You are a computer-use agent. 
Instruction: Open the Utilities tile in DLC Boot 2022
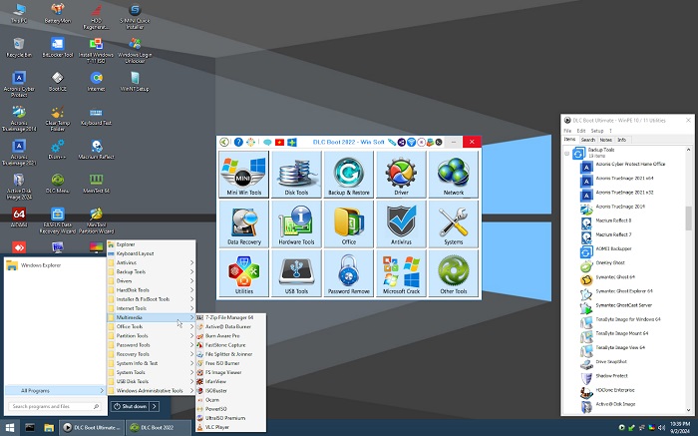(x=244, y=273)
